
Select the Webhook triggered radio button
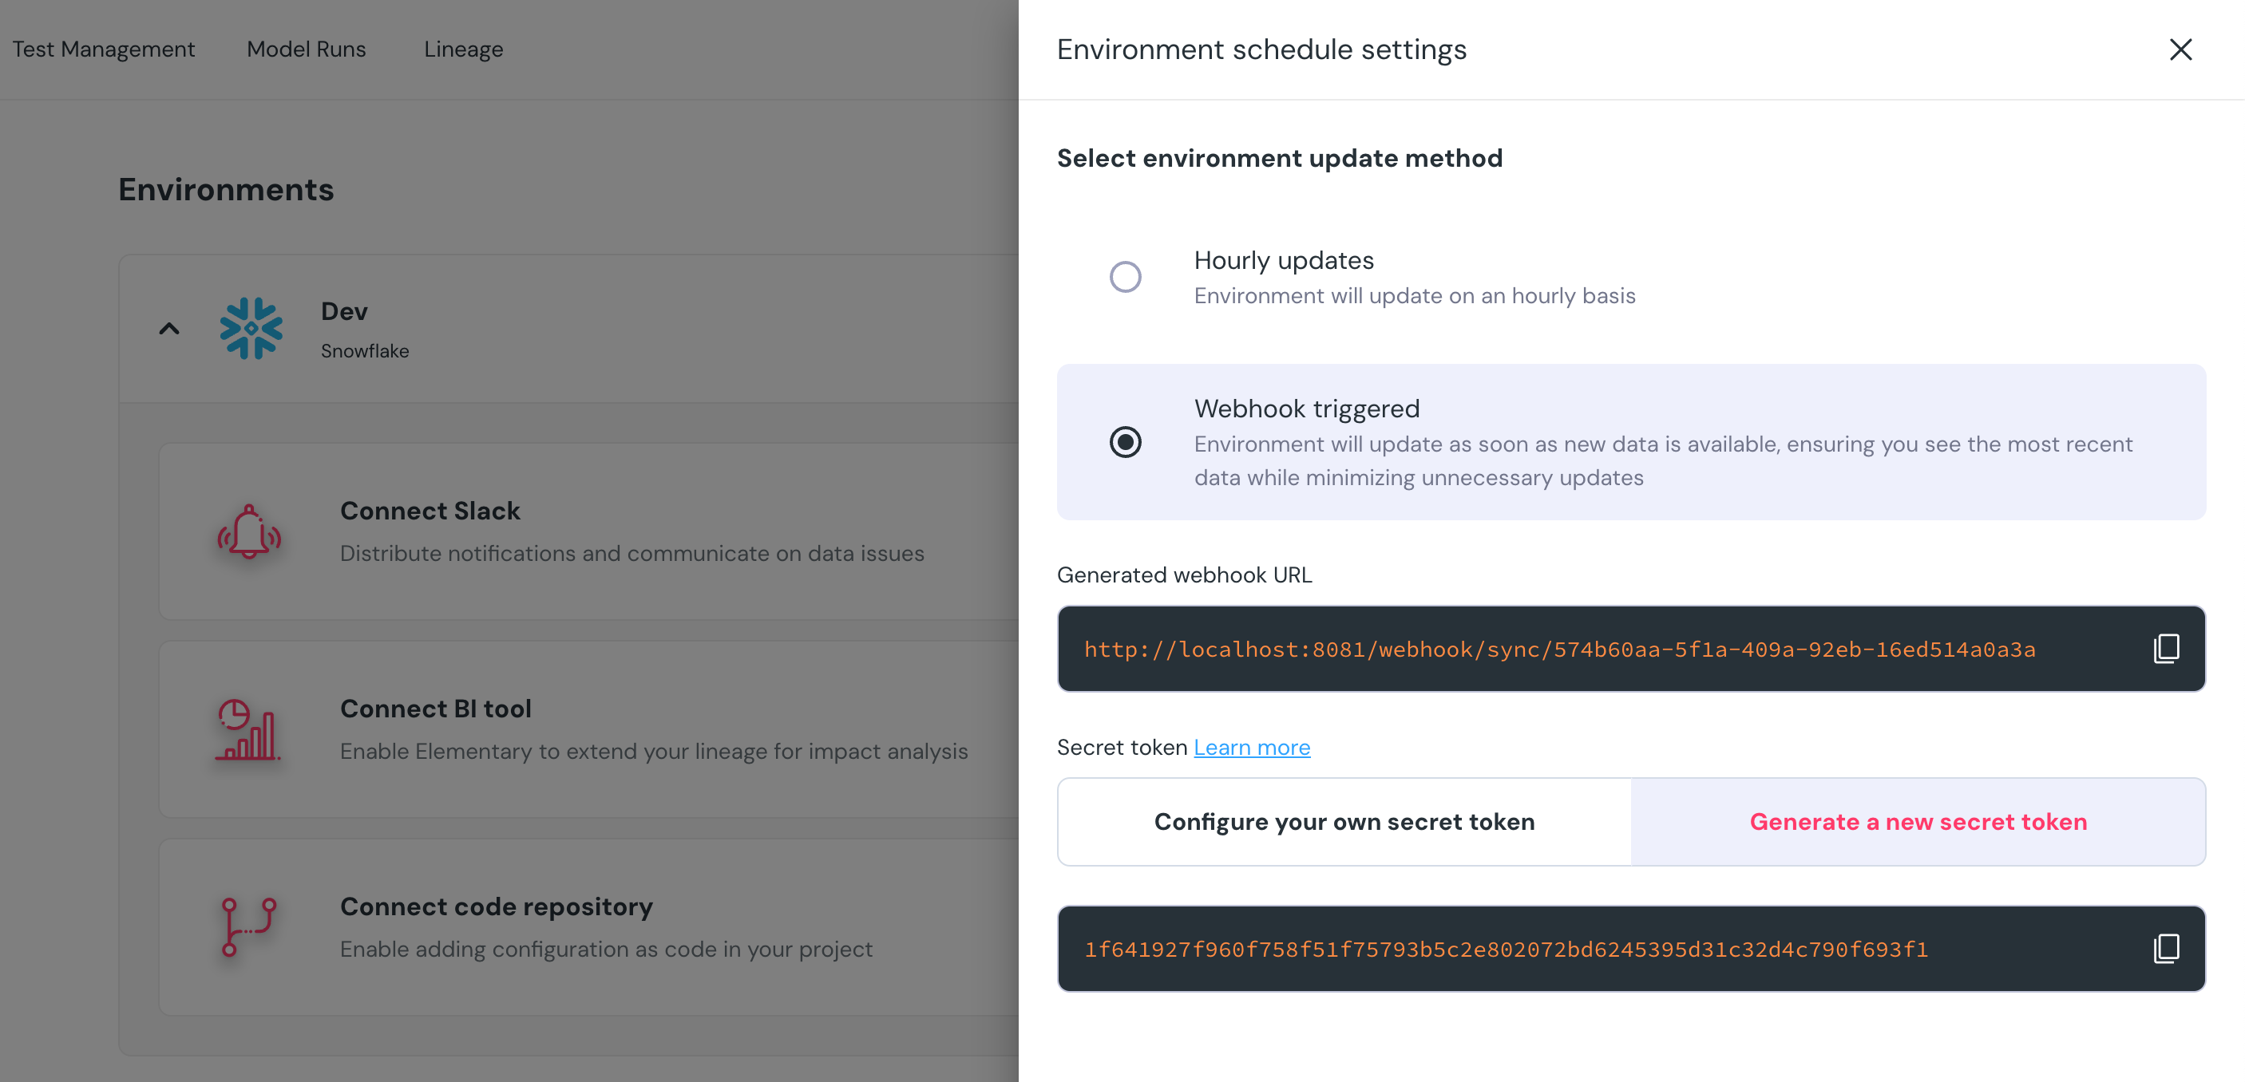(x=1124, y=443)
